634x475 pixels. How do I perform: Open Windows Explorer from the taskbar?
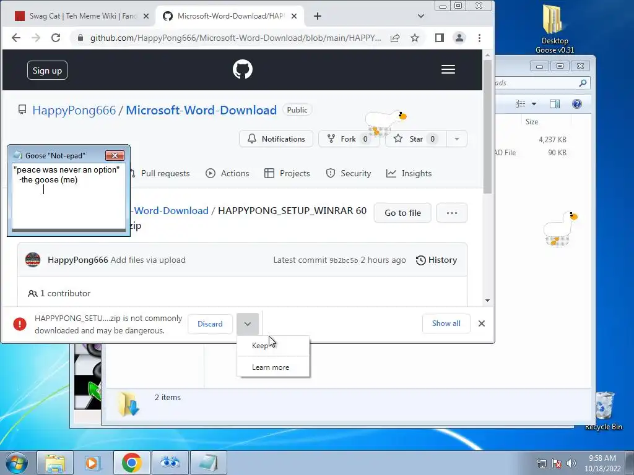pos(55,463)
